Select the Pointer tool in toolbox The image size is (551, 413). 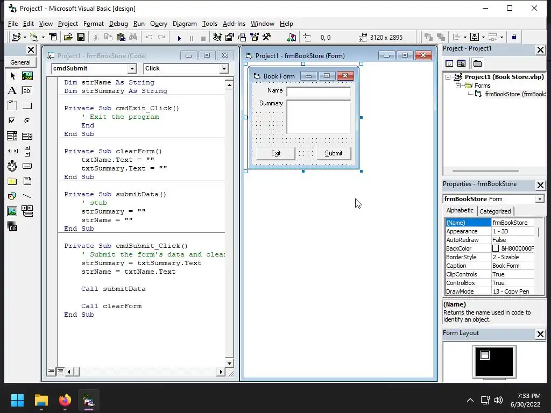click(x=12, y=76)
